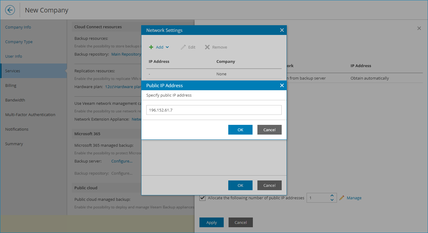This screenshot has height=233, width=428.
Task: Select the Edit pencil icon in Network Settings
Action: (x=183, y=47)
